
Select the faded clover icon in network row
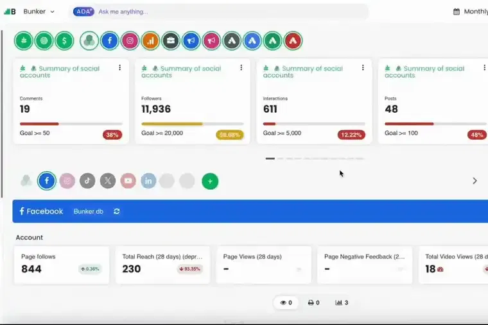click(26, 181)
